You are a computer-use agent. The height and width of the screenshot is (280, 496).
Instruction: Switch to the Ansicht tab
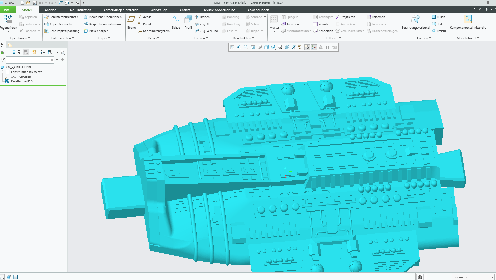point(185,10)
